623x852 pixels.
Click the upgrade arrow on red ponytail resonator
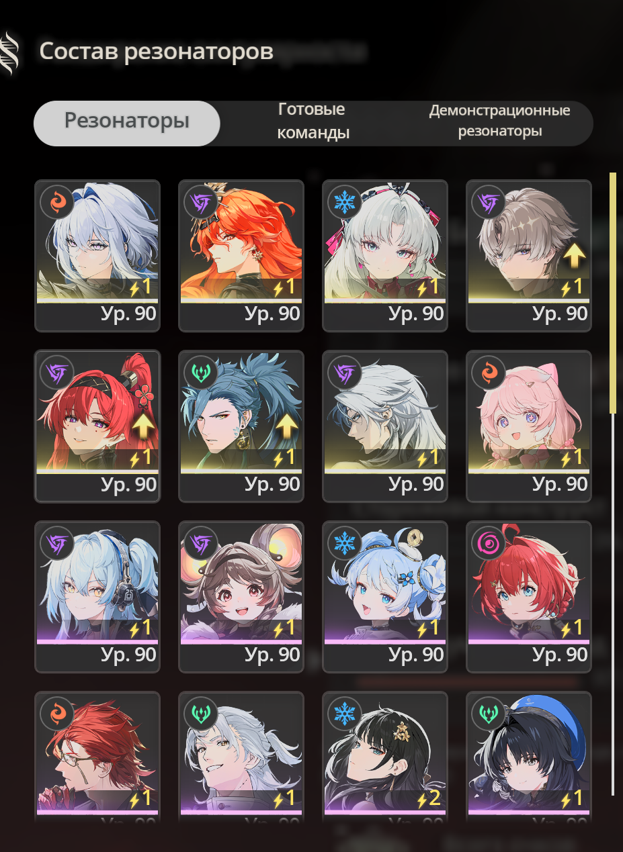(144, 424)
